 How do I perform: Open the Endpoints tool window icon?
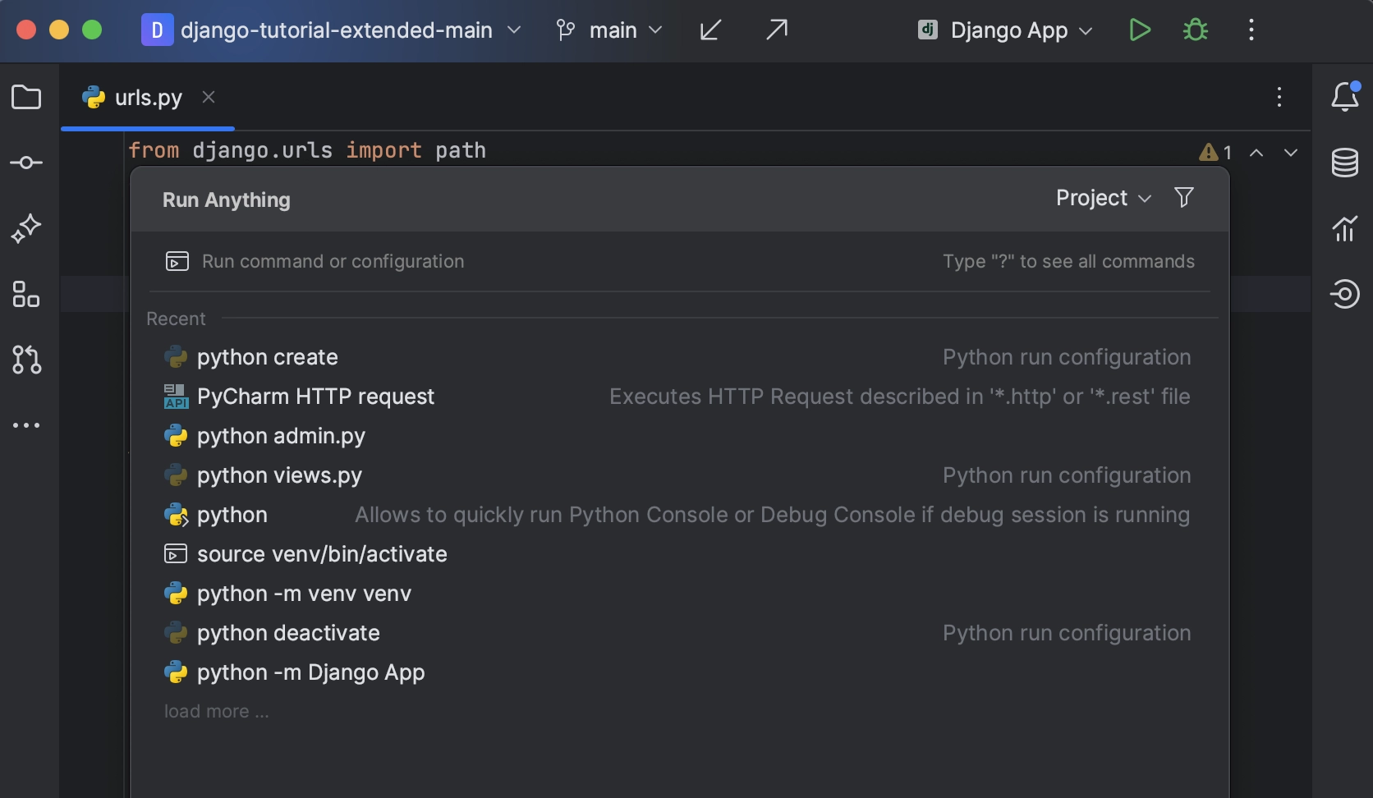pos(1345,294)
